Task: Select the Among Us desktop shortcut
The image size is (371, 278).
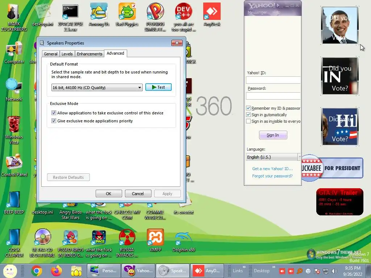Action: coord(99,14)
